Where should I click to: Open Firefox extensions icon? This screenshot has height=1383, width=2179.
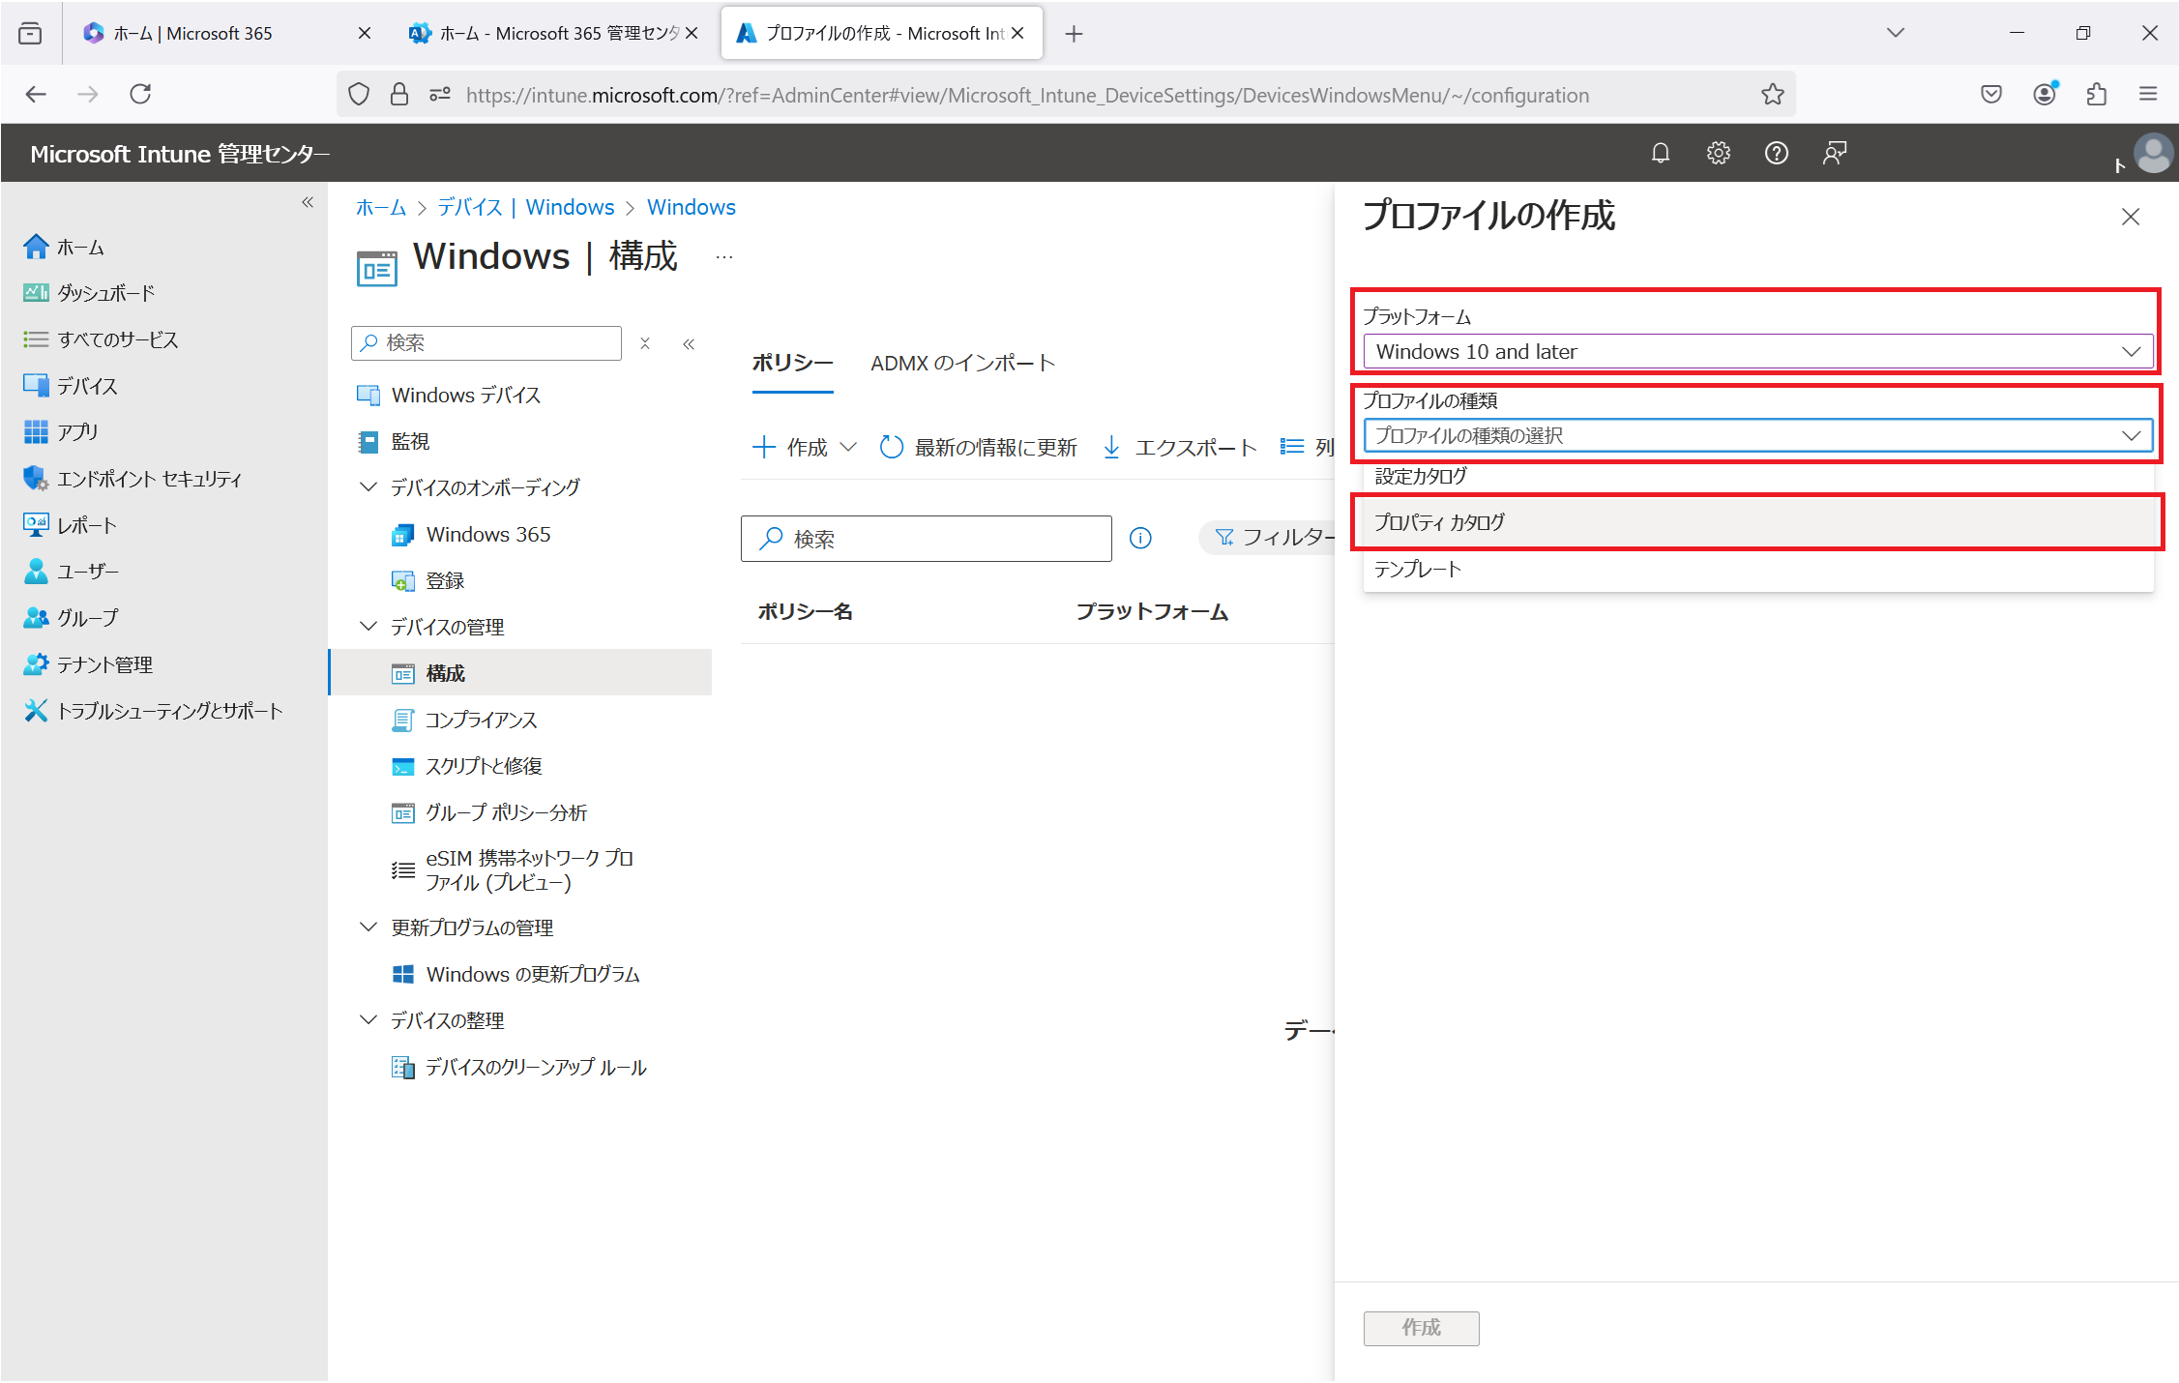click(2097, 94)
